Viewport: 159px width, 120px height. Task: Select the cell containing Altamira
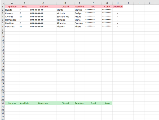[65, 23]
